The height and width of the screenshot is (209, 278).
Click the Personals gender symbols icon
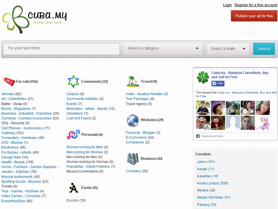pyautogui.click(x=73, y=134)
